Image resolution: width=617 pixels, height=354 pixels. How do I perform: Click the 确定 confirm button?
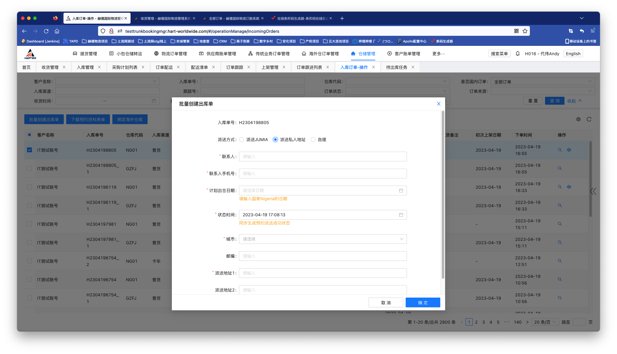(x=423, y=303)
